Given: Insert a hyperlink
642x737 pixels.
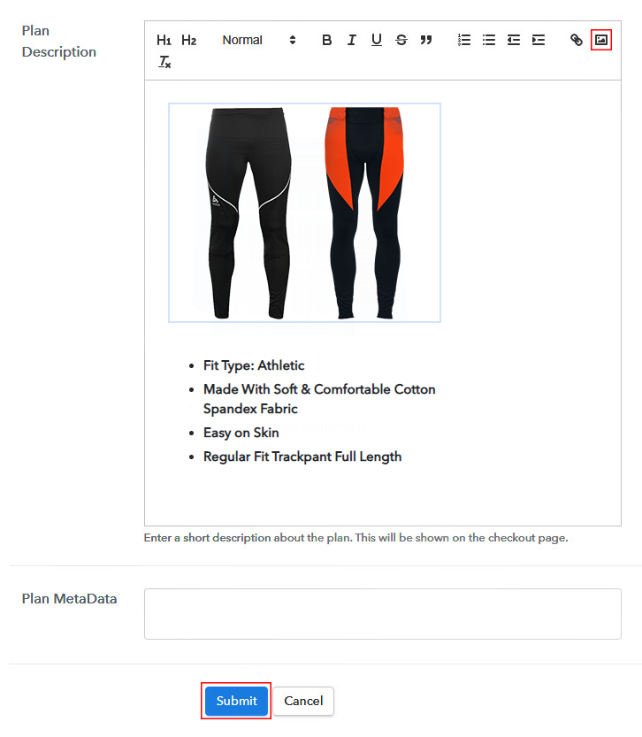Looking at the screenshot, I should (x=577, y=41).
